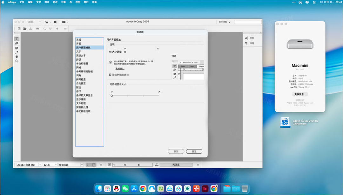Open the Character panel icon (字符)
Screen dimensions: 343x195
click(x=246, y=38)
